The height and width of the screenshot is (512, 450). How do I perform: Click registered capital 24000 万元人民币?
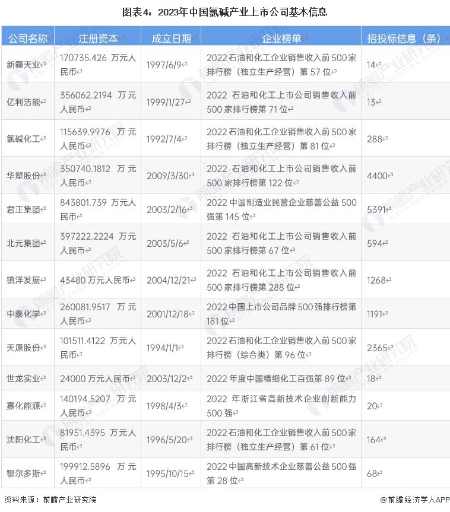click(x=95, y=379)
